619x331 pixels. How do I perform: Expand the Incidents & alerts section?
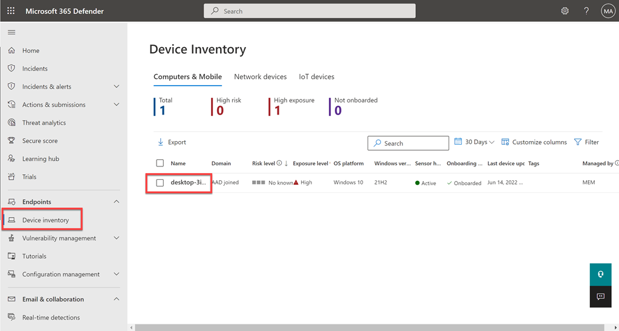(117, 87)
